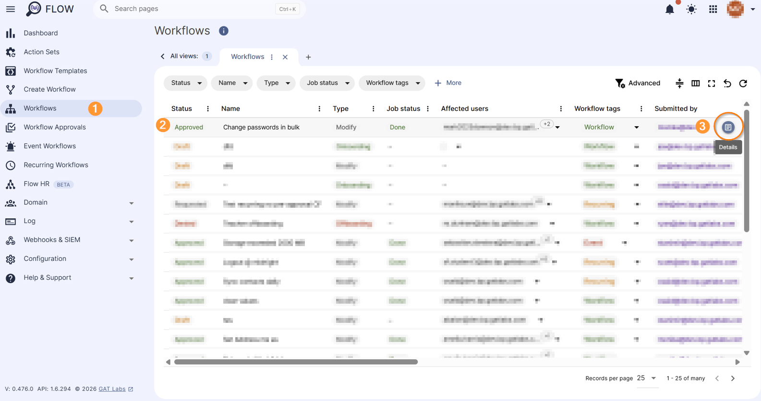This screenshot has height=401, width=761.
Task: Expand Webhooks & SIEM section
Action: tap(71, 240)
